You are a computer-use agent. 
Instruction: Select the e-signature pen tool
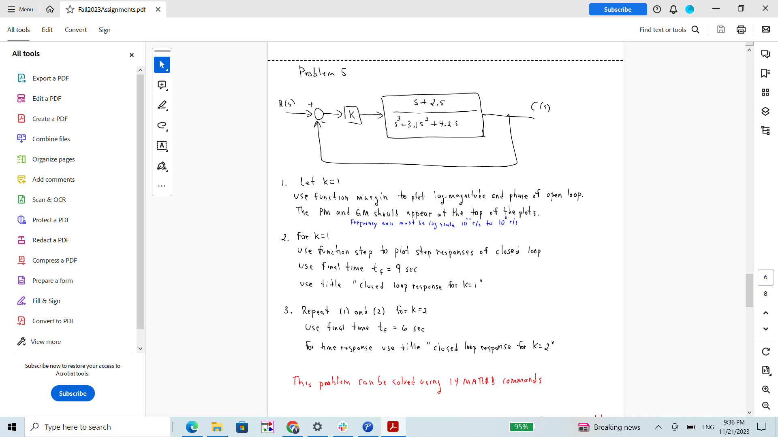[x=162, y=166]
